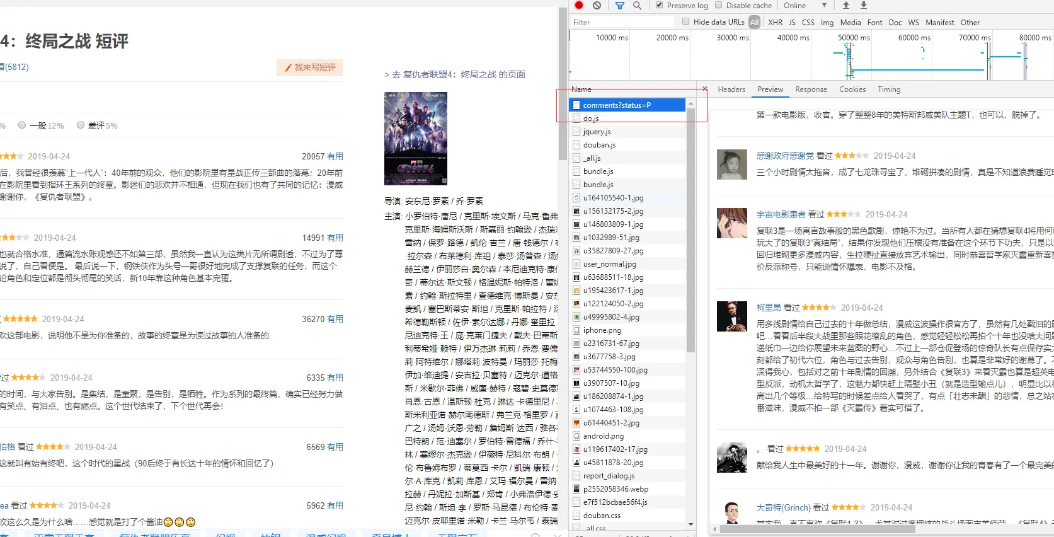Toggle the network filter funnel icon
Screen dimensions: 1054x537
[619, 5]
